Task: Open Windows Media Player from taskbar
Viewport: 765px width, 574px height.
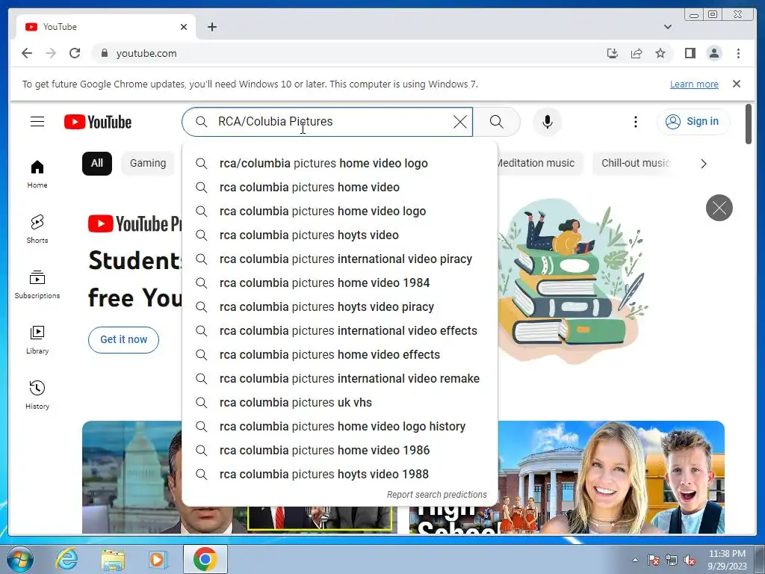Action: coord(158,559)
